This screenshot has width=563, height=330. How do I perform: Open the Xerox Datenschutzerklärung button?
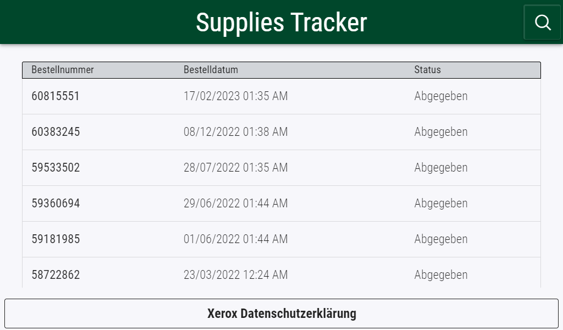pos(281,313)
